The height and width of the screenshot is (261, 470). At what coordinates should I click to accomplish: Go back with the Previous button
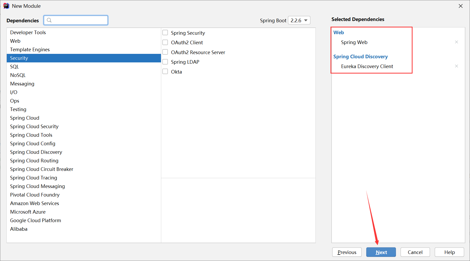coord(347,252)
